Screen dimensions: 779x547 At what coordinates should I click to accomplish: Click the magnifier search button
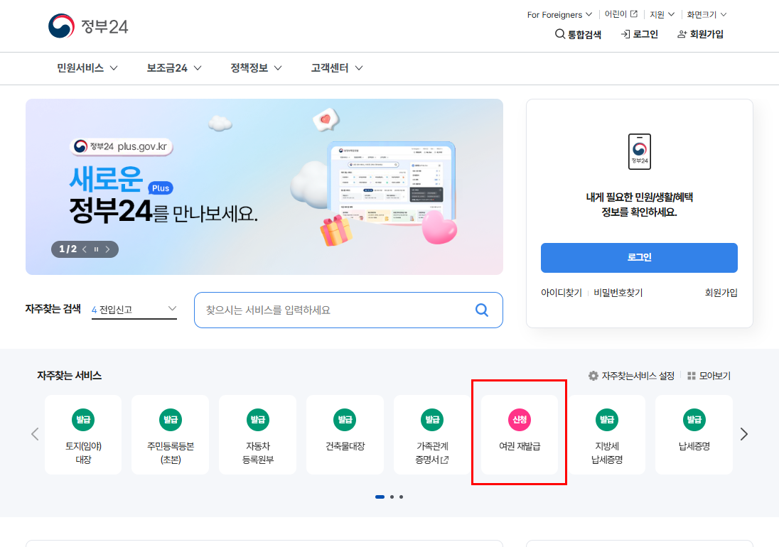(481, 310)
